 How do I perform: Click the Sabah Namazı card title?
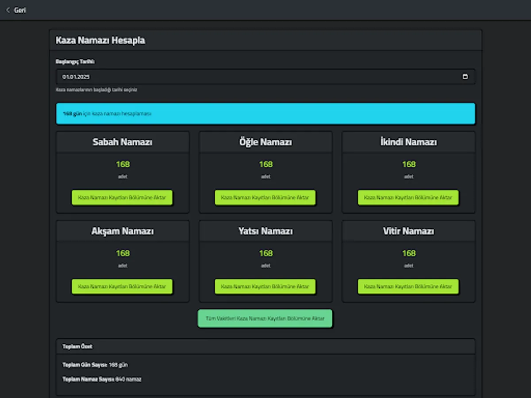point(122,142)
